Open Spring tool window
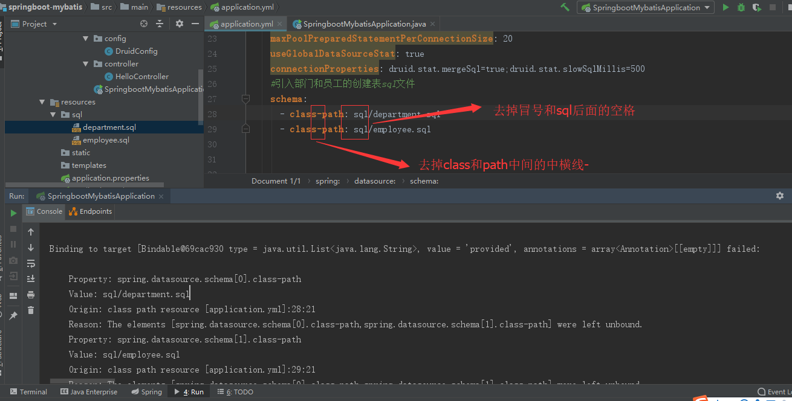This screenshot has width=792, height=401. point(146,392)
